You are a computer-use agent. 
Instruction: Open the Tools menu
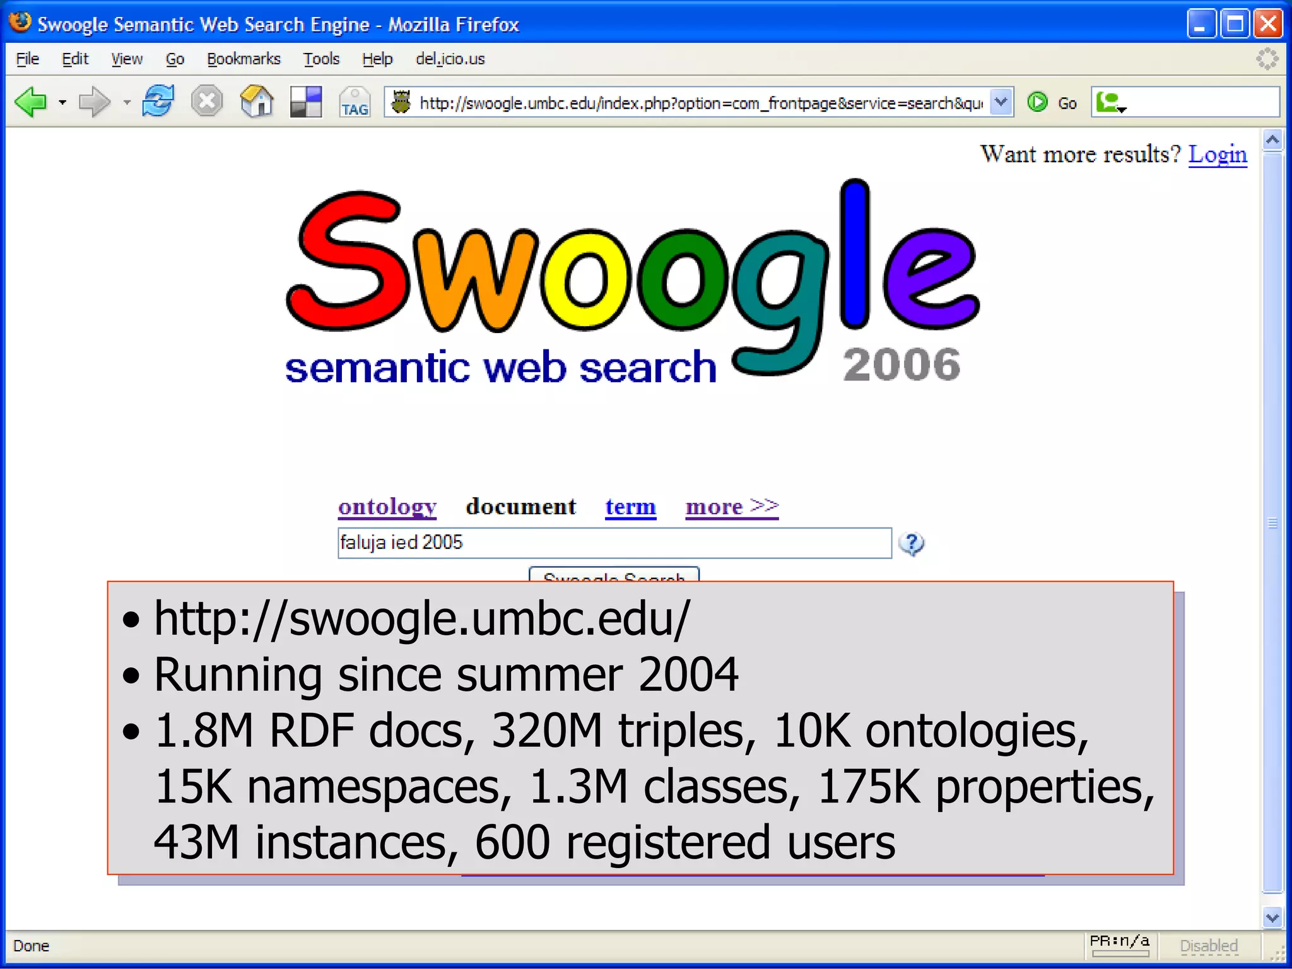(321, 59)
